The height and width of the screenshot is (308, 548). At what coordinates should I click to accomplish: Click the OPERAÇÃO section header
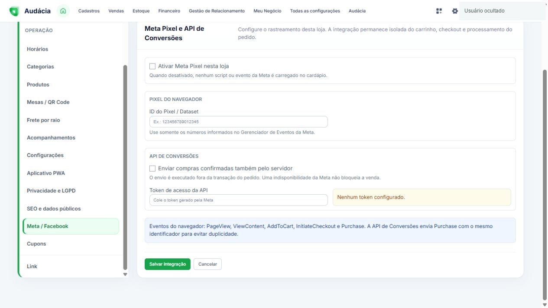(x=39, y=30)
